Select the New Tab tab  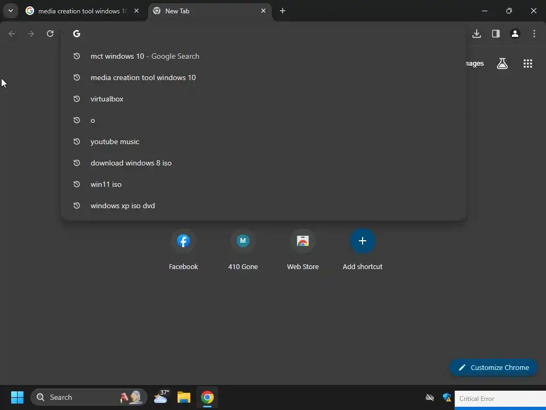pos(210,11)
